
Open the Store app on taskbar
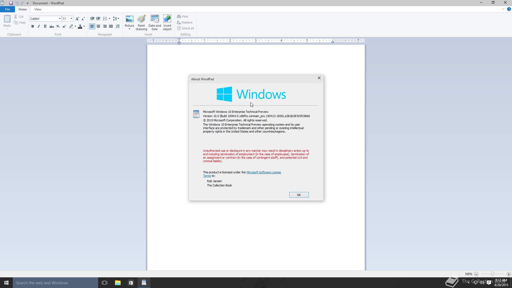[131, 283]
